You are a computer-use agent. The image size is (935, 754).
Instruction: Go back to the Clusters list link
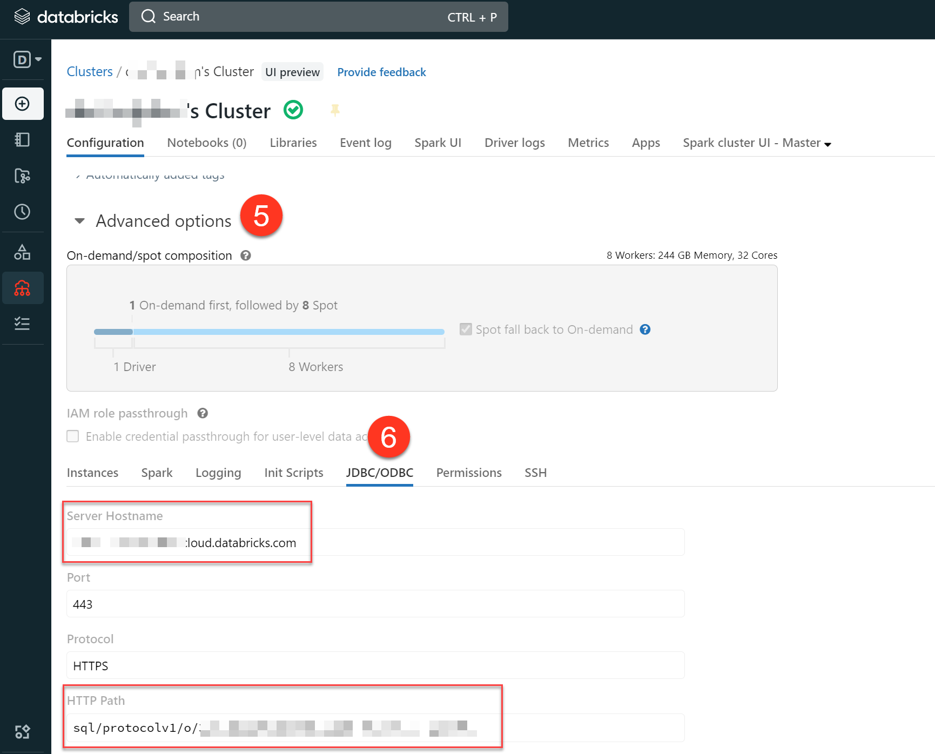[x=89, y=71]
